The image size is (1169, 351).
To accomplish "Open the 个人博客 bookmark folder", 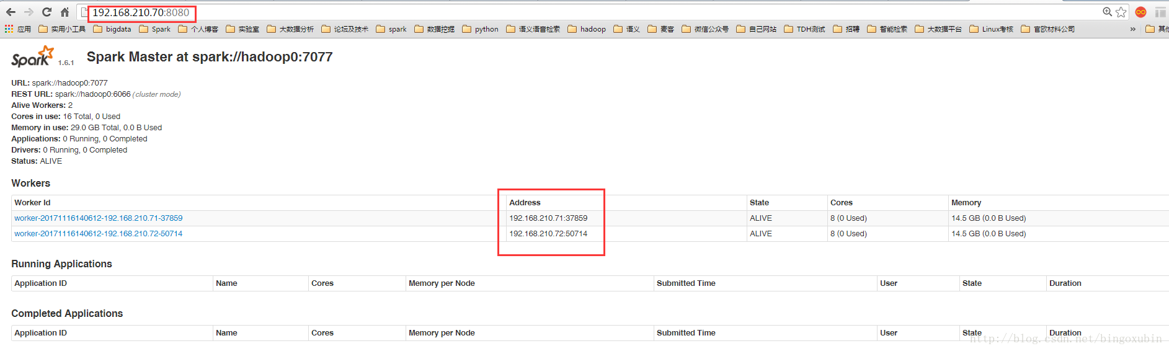I will point(198,29).
